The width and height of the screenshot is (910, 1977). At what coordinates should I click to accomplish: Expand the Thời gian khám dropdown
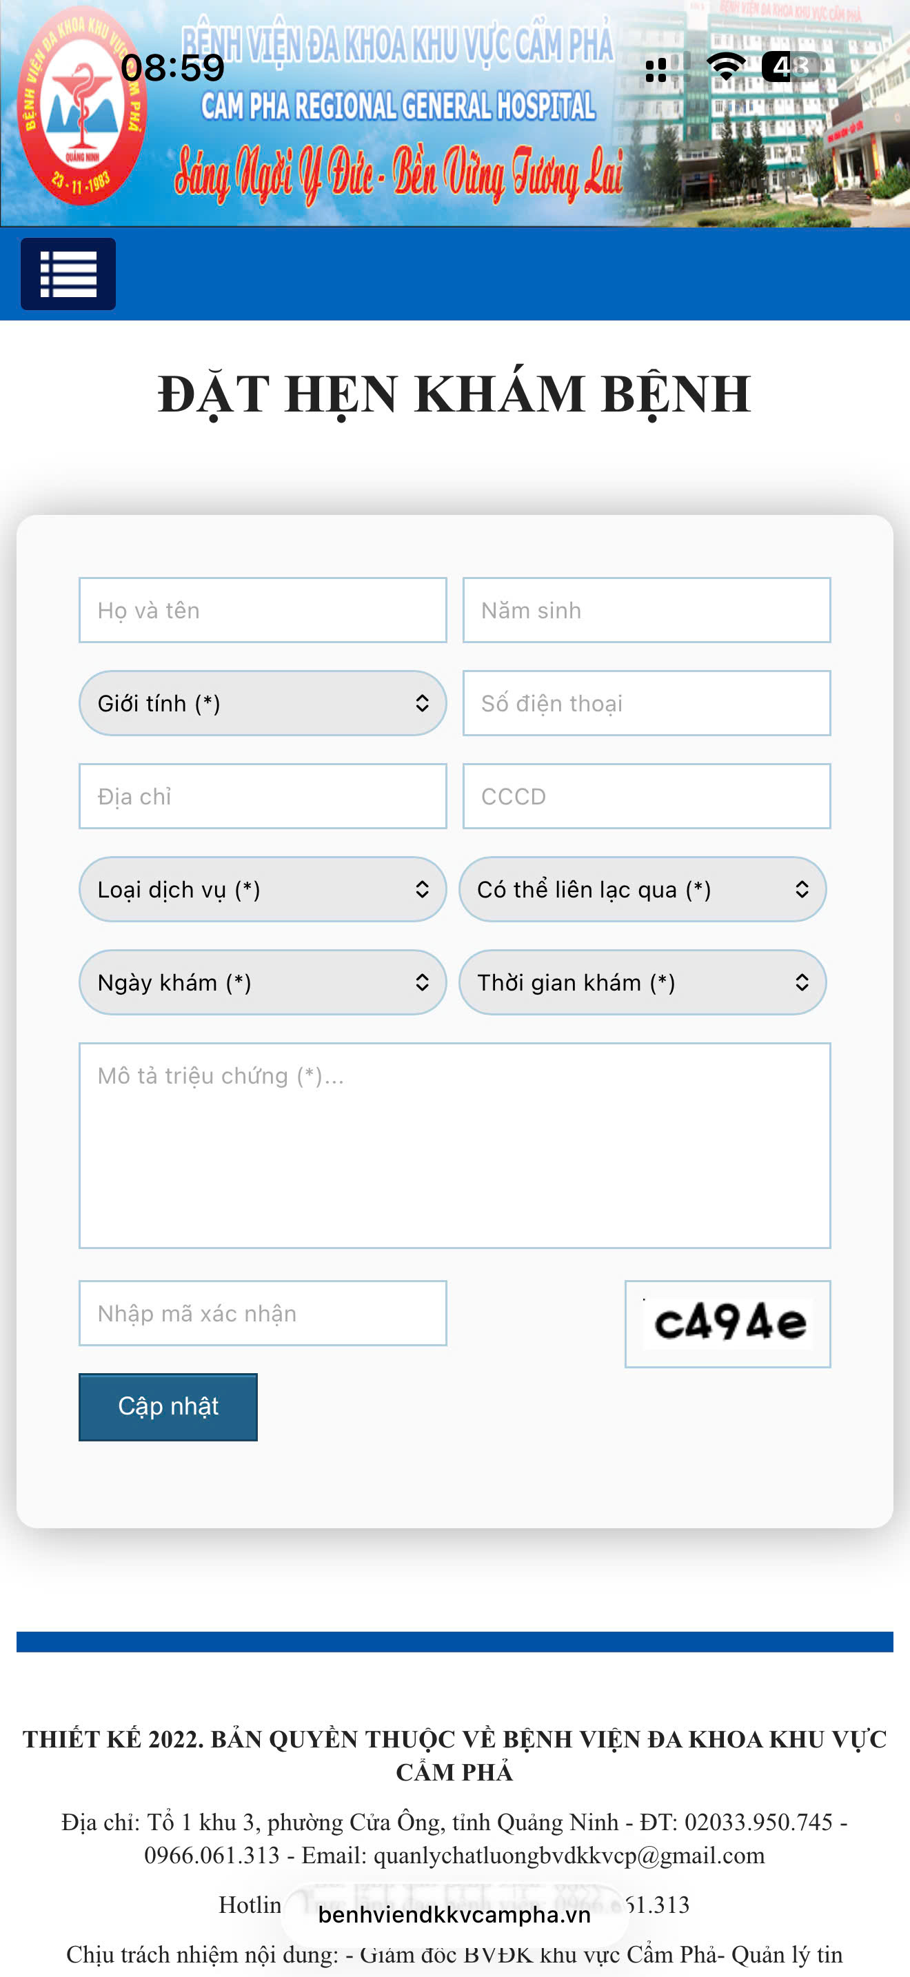coord(643,982)
